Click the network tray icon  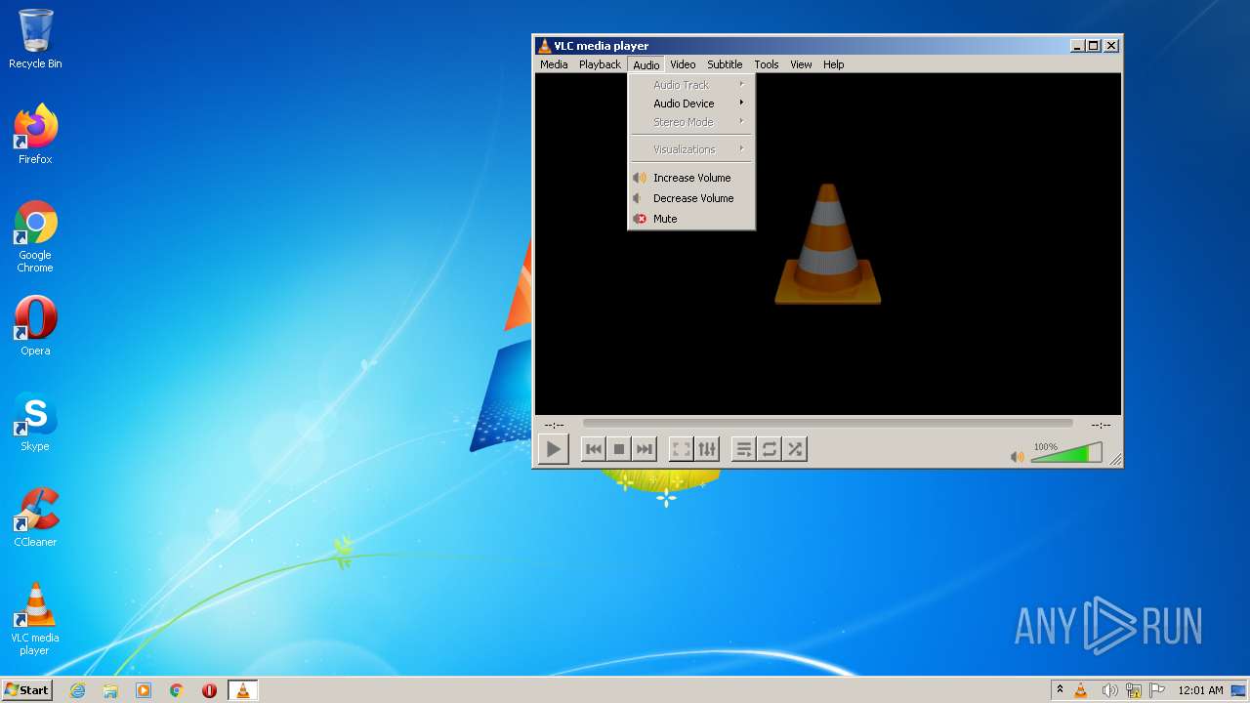[x=1133, y=690]
